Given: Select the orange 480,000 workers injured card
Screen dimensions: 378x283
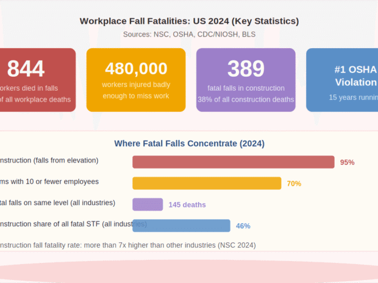Looking at the screenshot, I should pyautogui.click(x=136, y=80).
